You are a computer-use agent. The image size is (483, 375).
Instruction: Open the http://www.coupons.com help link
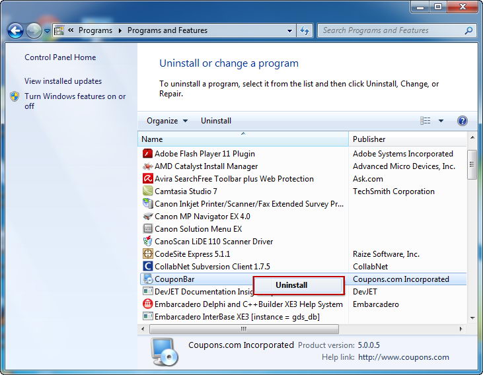pos(404,357)
